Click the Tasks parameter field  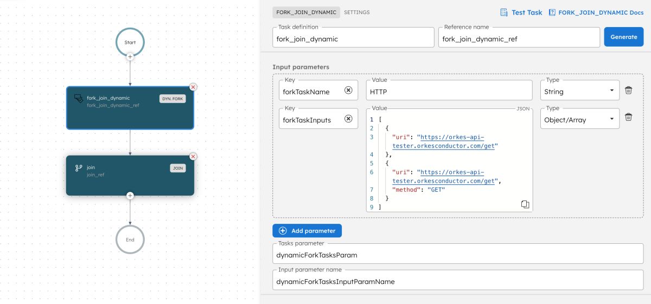457,254
